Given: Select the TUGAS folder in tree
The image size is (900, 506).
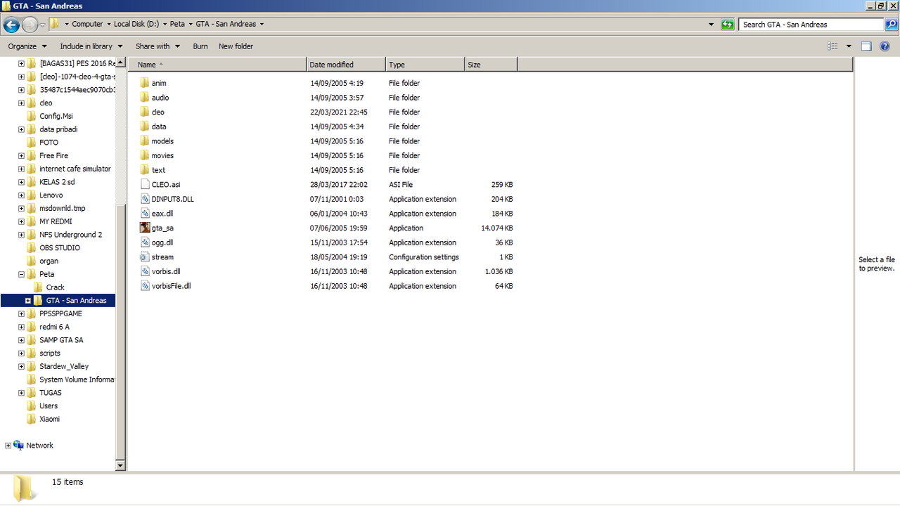Looking at the screenshot, I should (x=50, y=393).
